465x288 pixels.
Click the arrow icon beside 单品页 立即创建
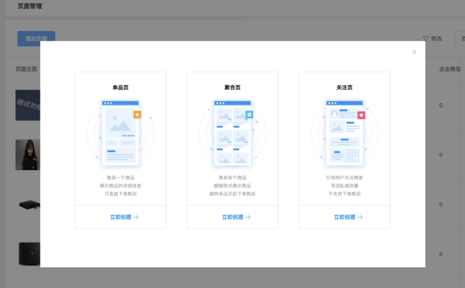point(136,217)
